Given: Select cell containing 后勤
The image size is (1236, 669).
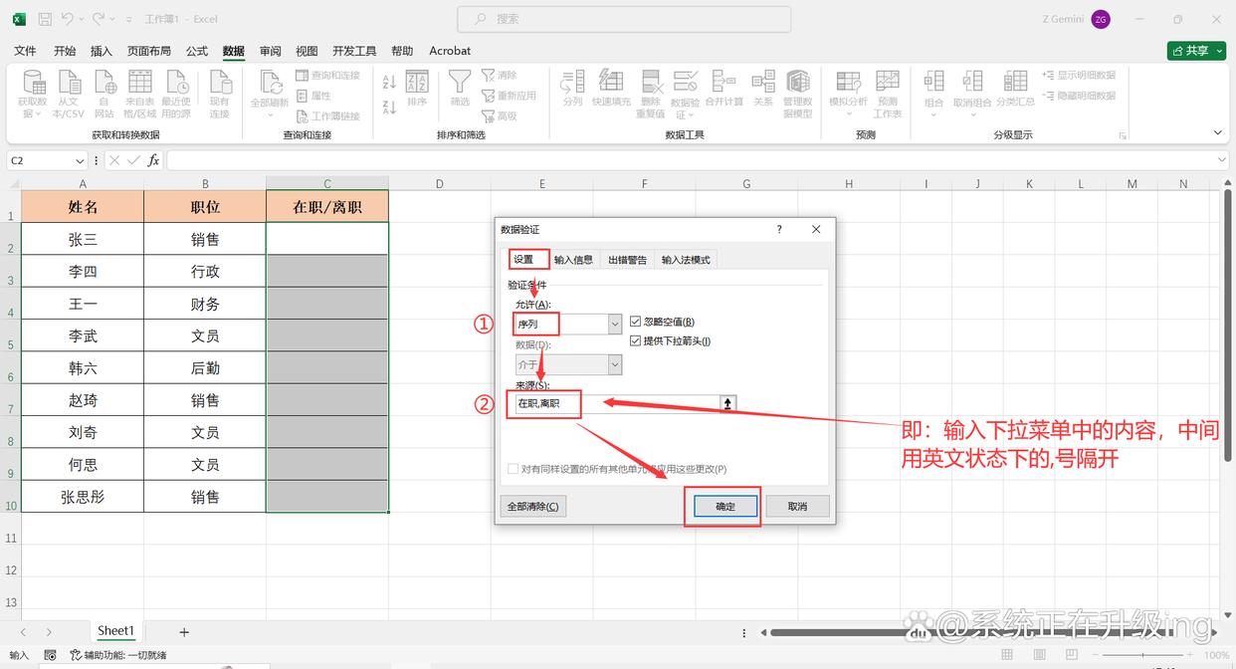Looking at the screenshot, I should [205, 368].
